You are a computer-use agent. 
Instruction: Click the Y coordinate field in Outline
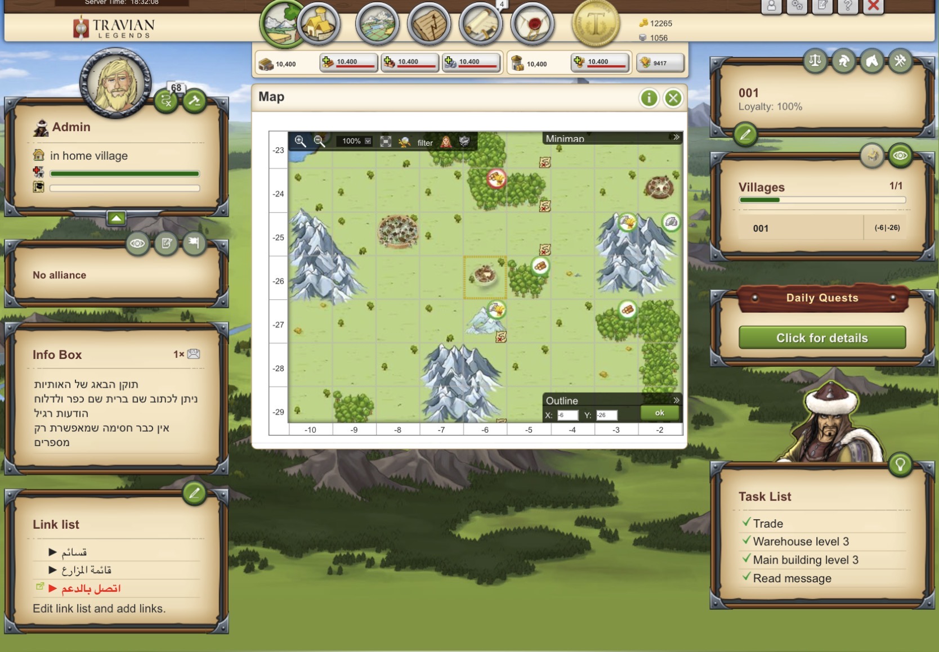607,415
